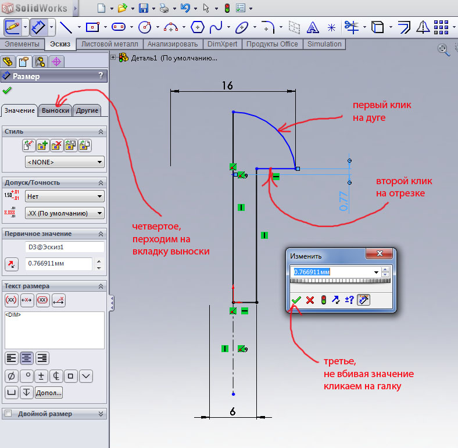Choose the Circle sketch tool
This screenshot has height=448, width=458.
pyautogui.click(x=144, y=27)
